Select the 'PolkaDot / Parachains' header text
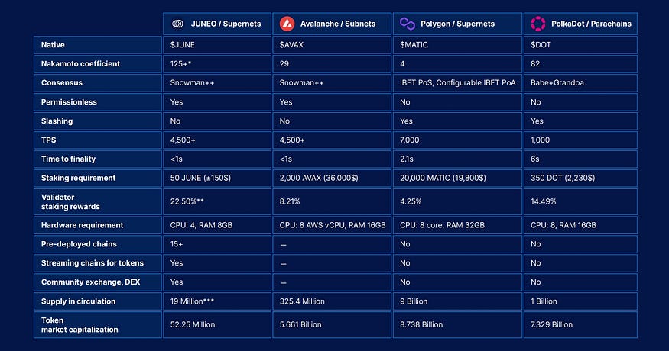This screenshot has height=351, width=669. tap(591, 24)
